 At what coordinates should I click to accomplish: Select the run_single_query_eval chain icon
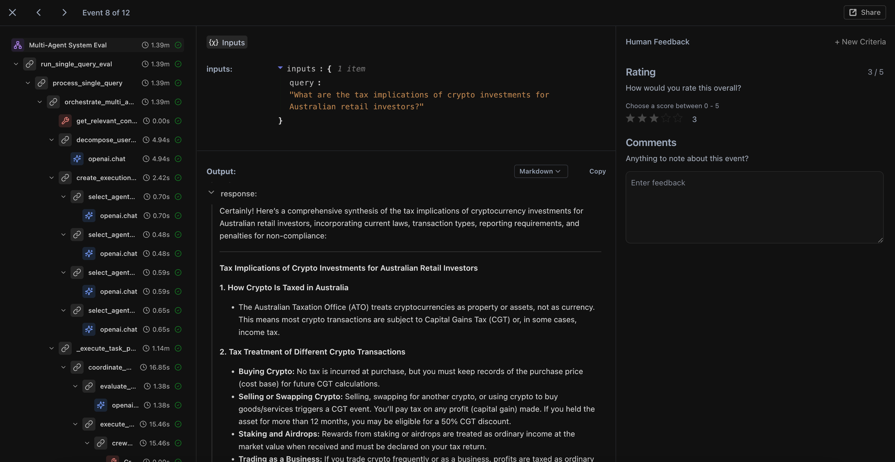point(30,64)
